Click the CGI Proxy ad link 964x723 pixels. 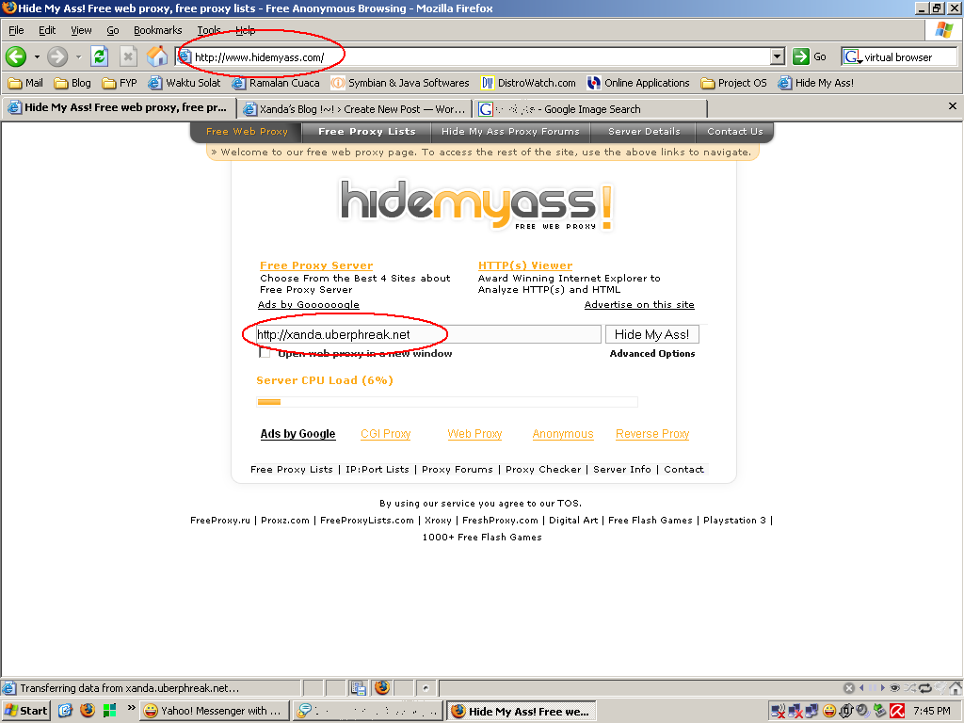(x=385, y=434)
